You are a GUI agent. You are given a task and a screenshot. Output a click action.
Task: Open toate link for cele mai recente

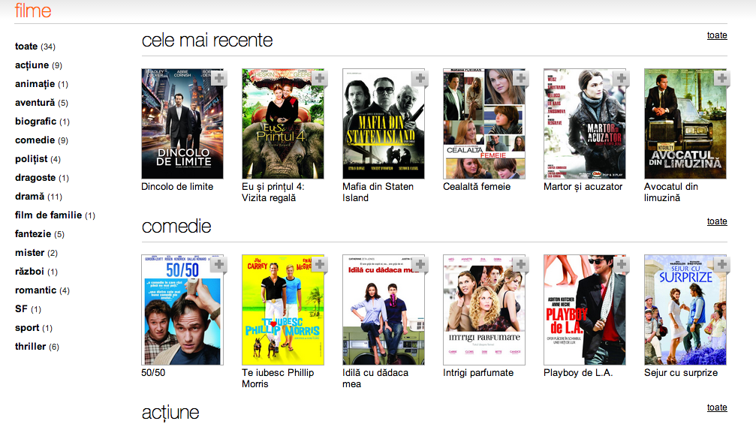click(x=717, y=35)
